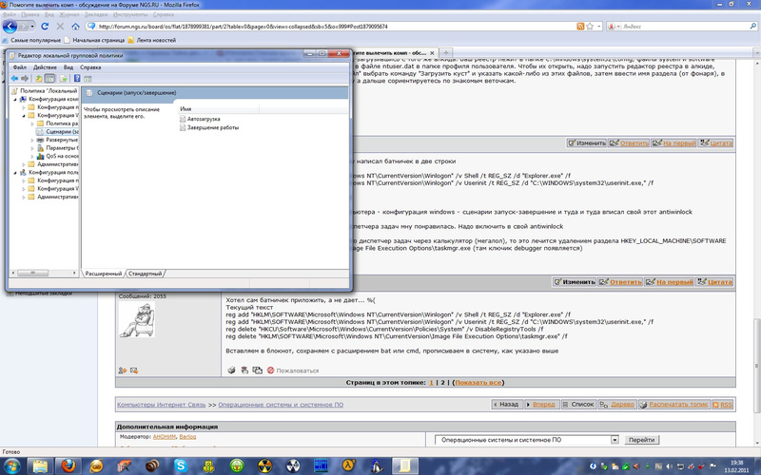The image size is (761, 475).
Task: Click the user avatar sketch image
Action: click(x=137, y=320)
